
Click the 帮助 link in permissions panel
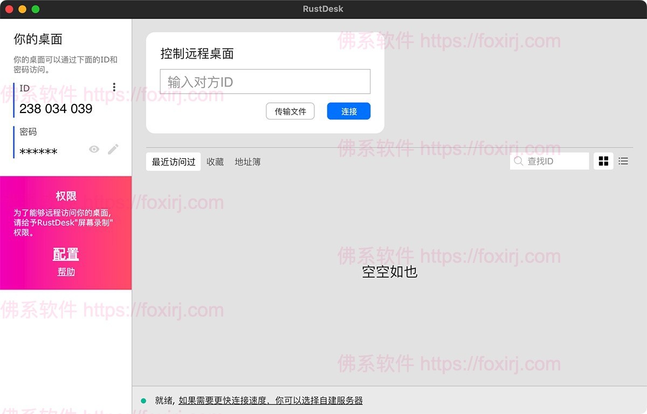coord(65,272)
